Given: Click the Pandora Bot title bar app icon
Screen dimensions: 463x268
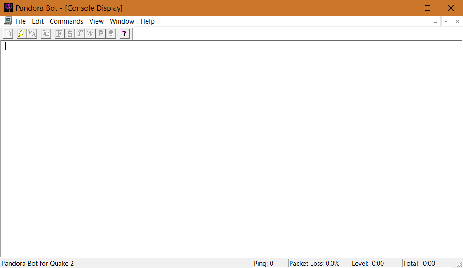Looking at the screenshot, I should (x=9, y=8).
